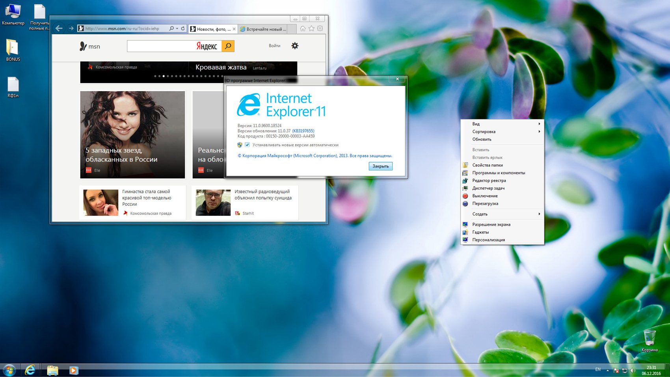Select the Корзина recycle bin icon
Viewport: 670px width, 377px height.
tap(650, 340)
